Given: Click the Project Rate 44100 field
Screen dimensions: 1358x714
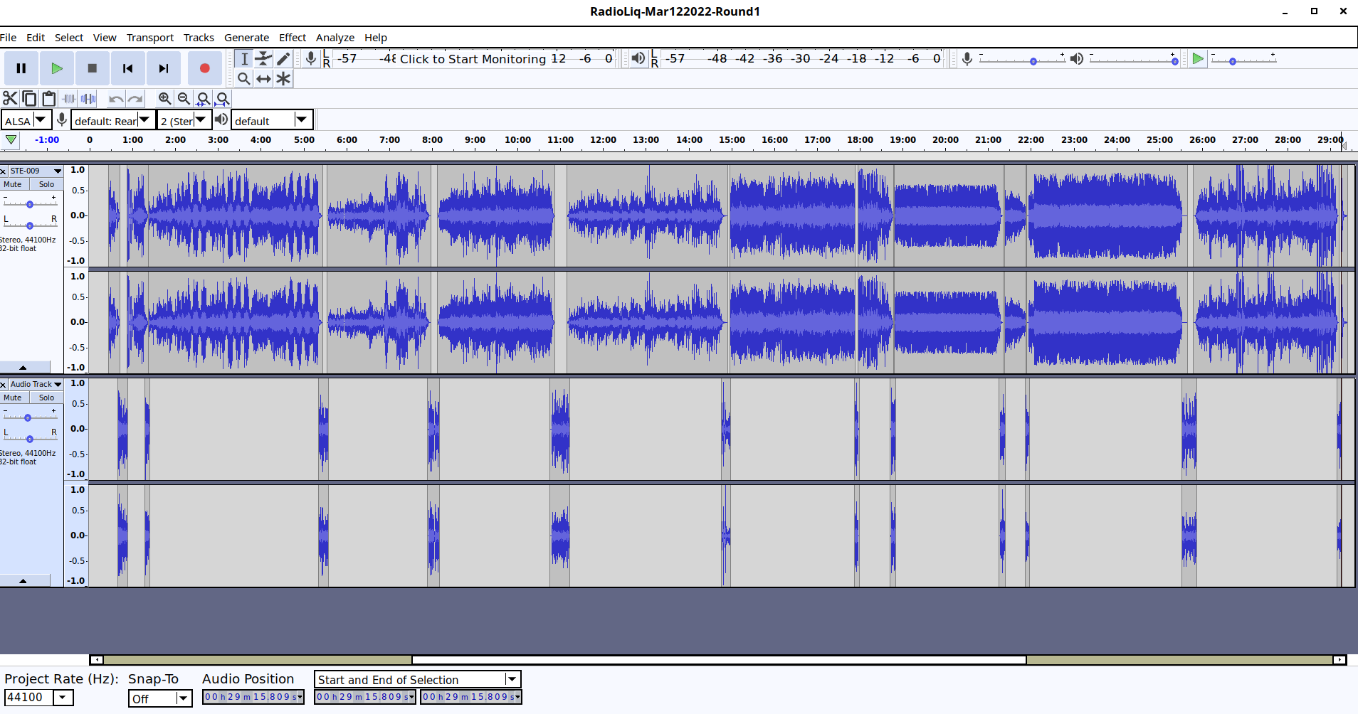Looking at the screenshot, I should coord(28,698).
